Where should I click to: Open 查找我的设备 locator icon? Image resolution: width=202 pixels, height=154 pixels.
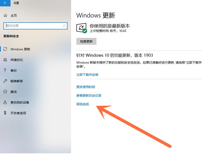click(5, 102)
